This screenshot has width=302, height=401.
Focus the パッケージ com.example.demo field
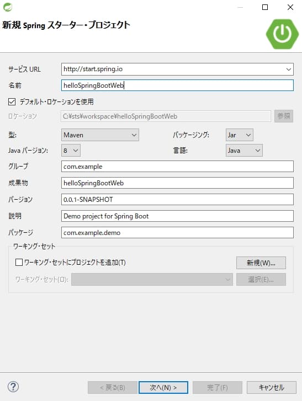(x=177, y=232)
